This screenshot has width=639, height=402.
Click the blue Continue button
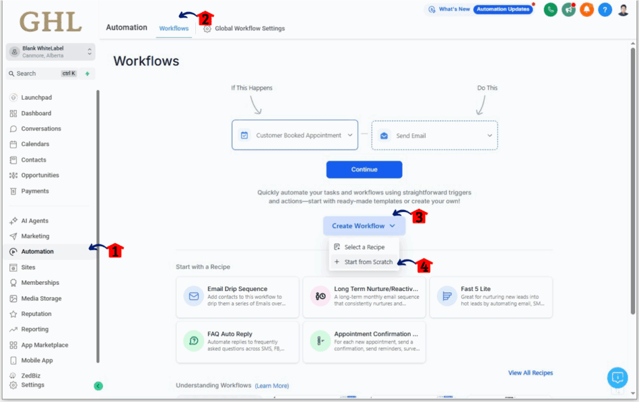pos(364,170)
